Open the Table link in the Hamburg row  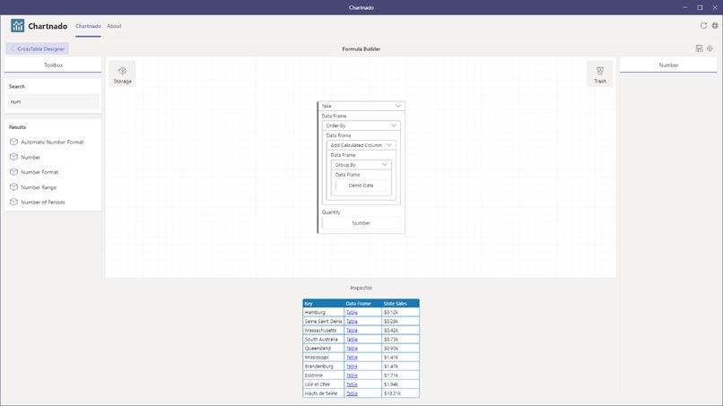(x=352, y=313)
